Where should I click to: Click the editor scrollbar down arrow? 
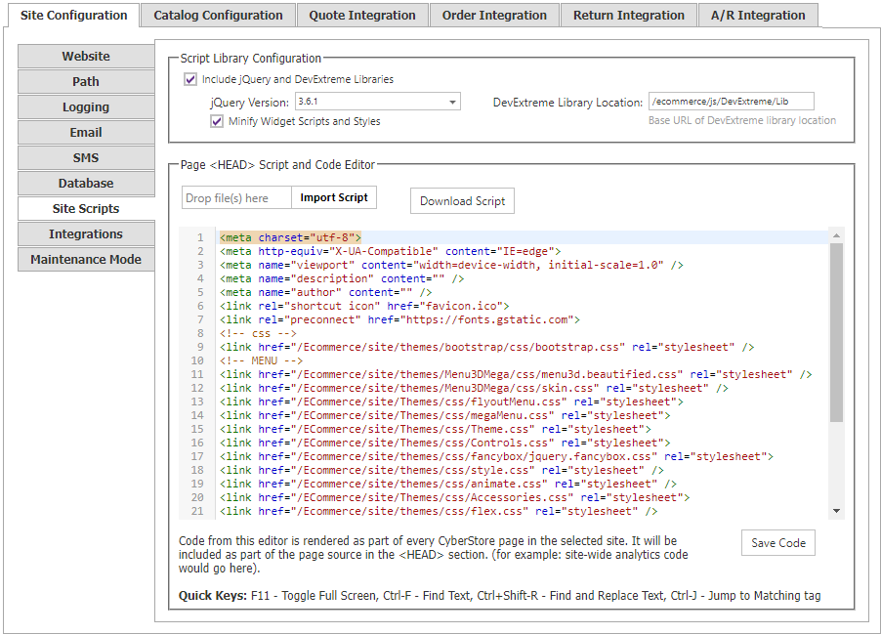coord(837,511)
